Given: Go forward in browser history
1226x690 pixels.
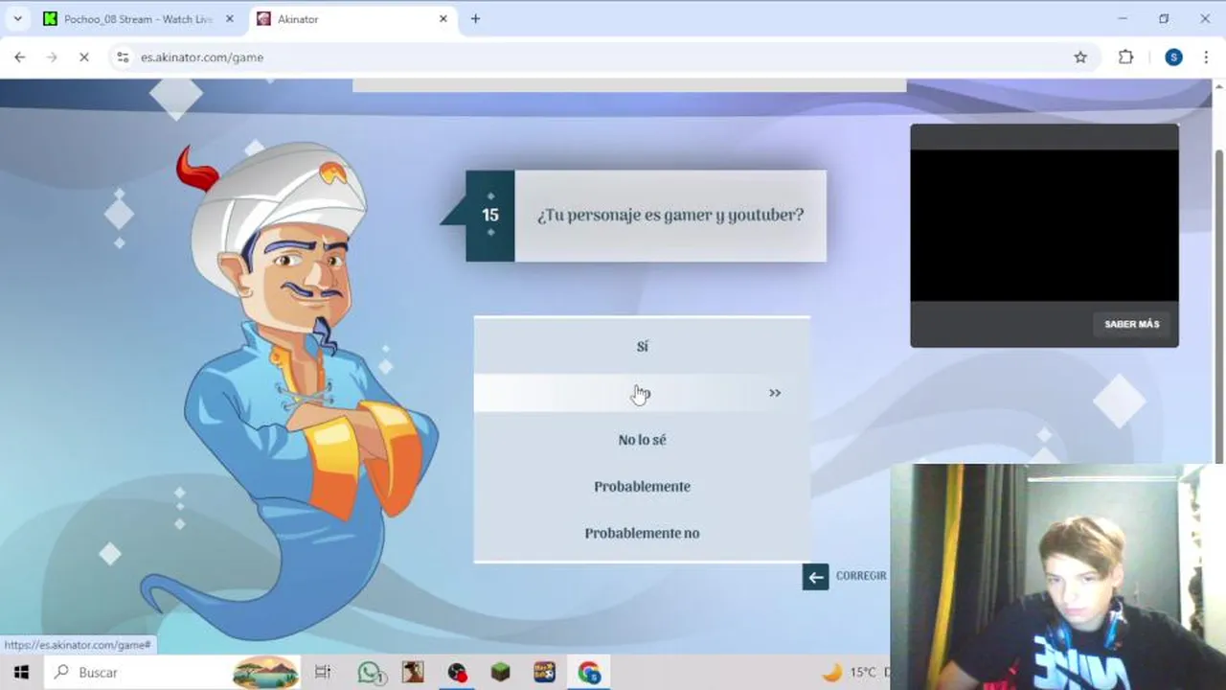Looking at the screenshot, I should point(52,57).
